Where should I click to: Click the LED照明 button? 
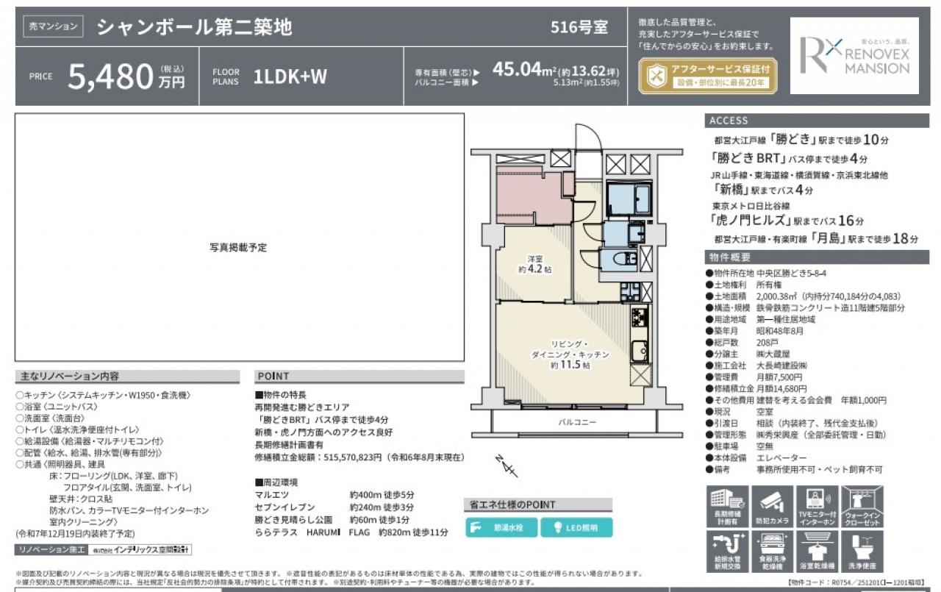coord(576,527)
